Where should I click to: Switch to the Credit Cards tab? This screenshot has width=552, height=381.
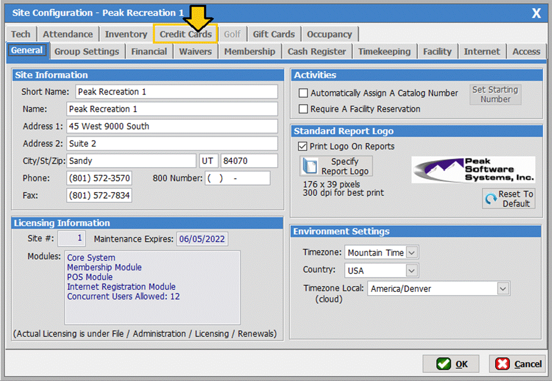pyautogui.click(x=186, y=34)
